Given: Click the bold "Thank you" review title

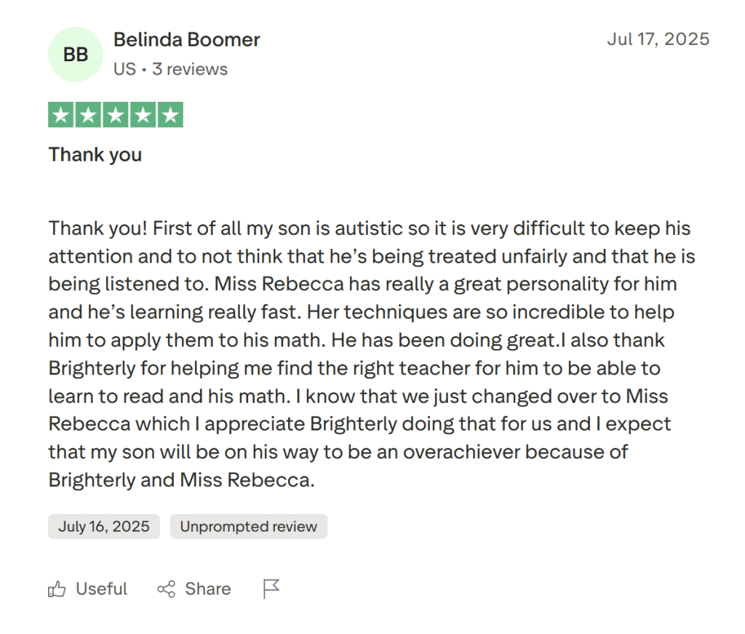Looking at the screenshot, I should 95,154.
